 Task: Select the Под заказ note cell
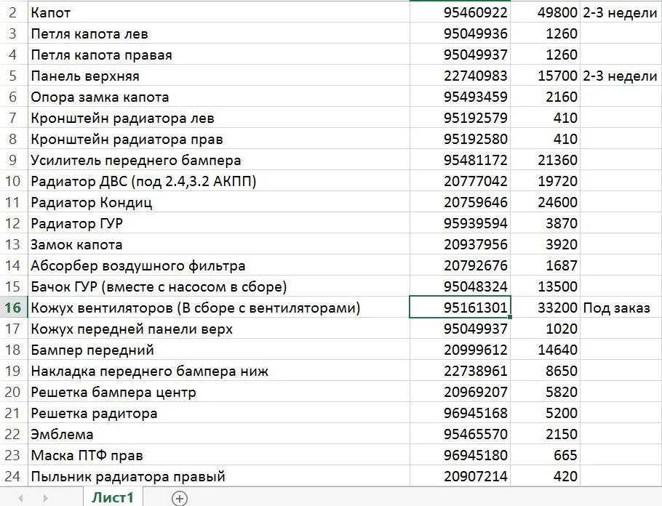tap(621, 308)
